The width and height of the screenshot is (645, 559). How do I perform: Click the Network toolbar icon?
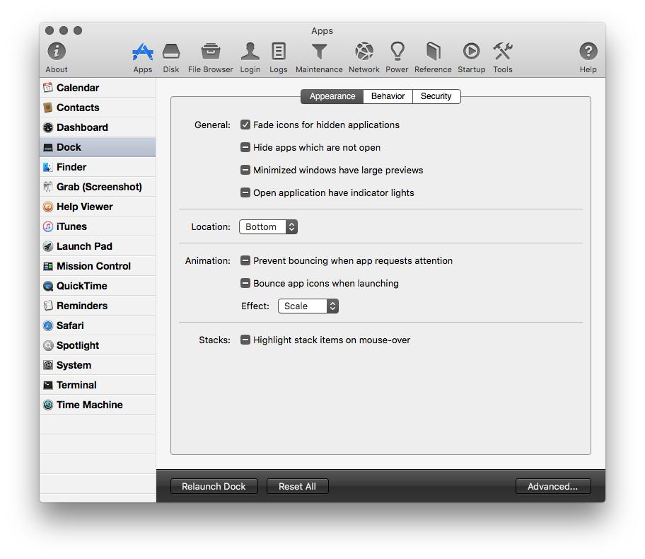(x=364, y=52)
